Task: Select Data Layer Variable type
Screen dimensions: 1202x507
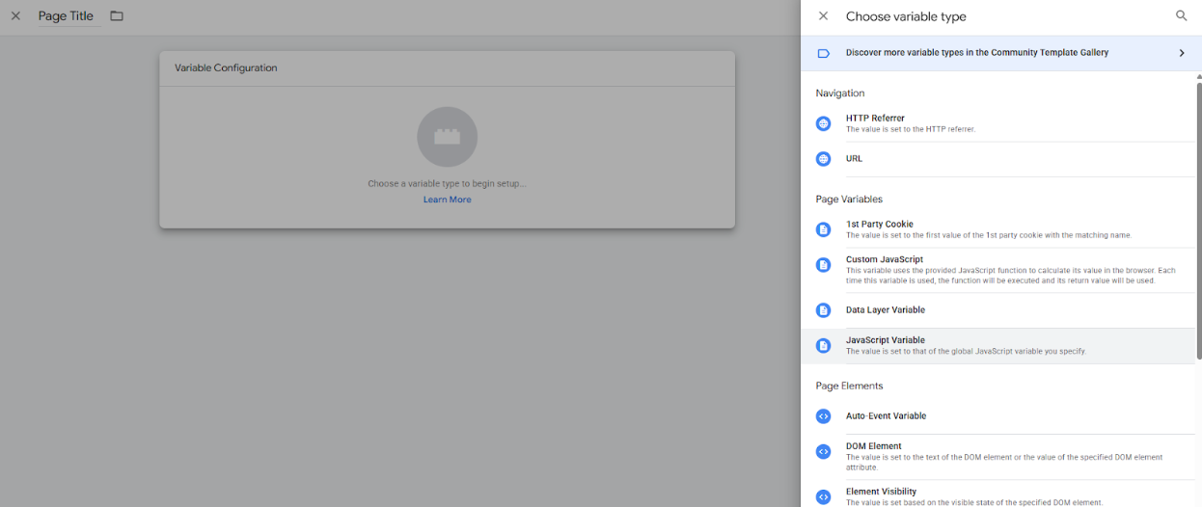Action: click(886, 310)
